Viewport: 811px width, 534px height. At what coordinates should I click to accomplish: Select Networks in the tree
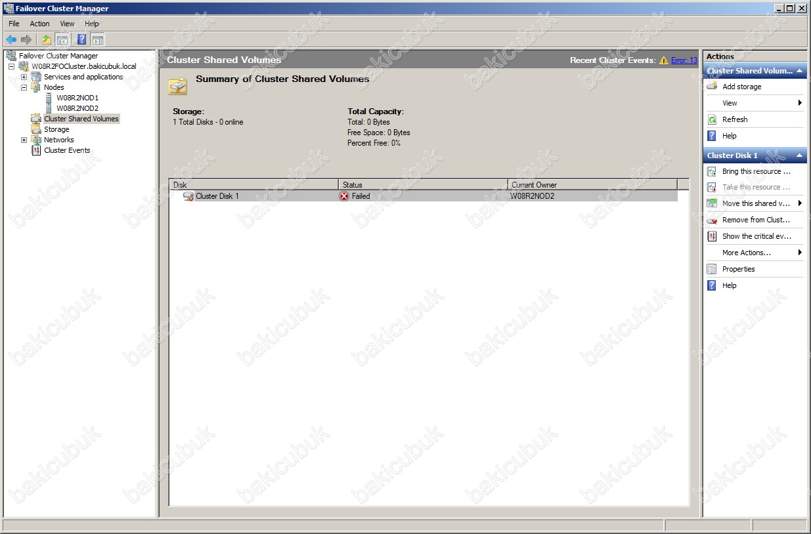[58, 140]
